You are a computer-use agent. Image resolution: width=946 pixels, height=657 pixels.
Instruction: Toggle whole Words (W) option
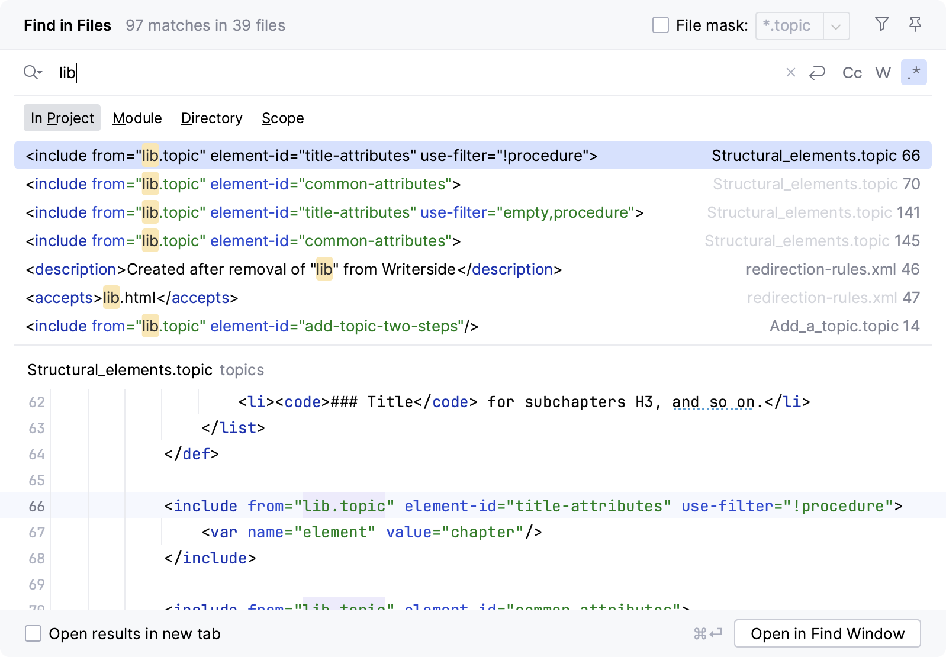883,73
